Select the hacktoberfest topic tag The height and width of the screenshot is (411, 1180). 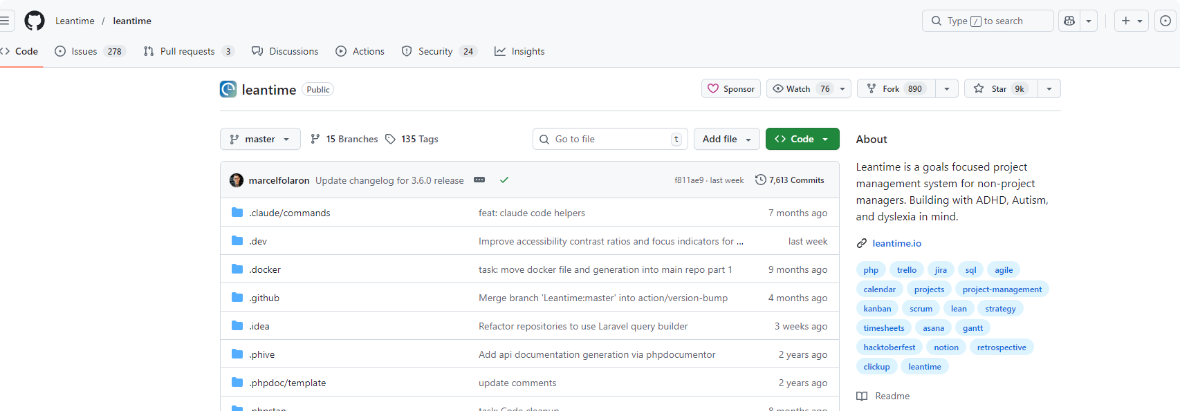pyautogui.click(x=889, y=347)
